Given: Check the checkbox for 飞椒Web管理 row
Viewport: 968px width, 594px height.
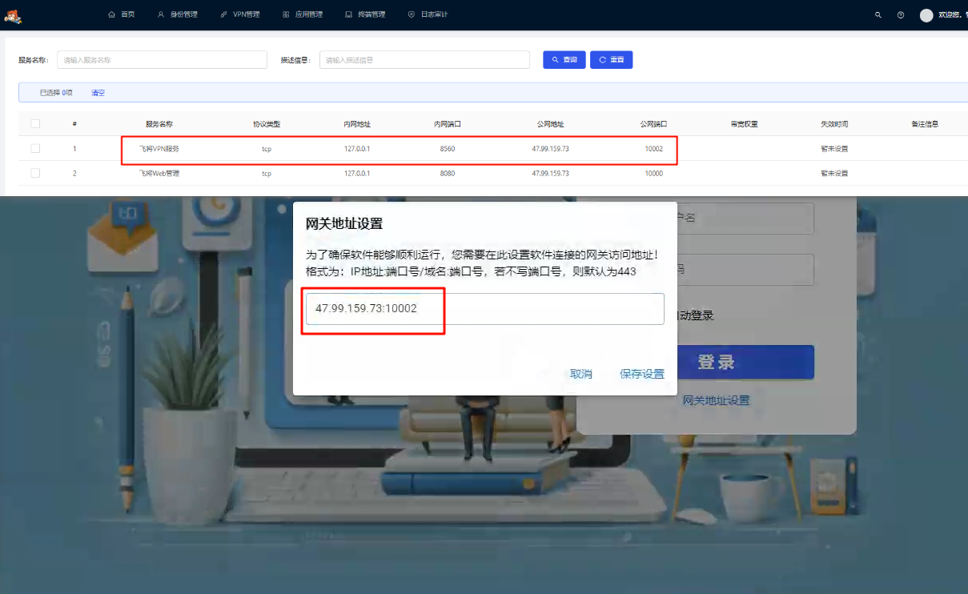Looking at the screenshot, I should 34,173.
